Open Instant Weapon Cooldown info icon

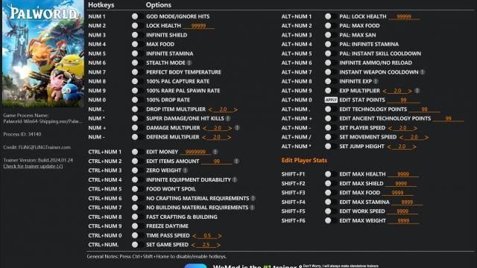pyautogui.click(x=423, y=72)
